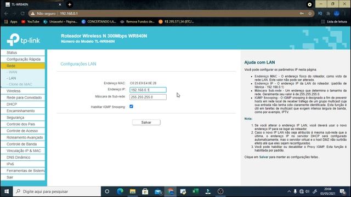Click the volume icon in the tray
This screenshot has height=197, width=351.
(x=308, y=192)
